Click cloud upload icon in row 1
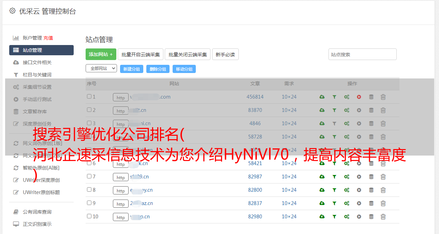The width and height of the screenshot is (439, 234). click(x=322, y=97)
